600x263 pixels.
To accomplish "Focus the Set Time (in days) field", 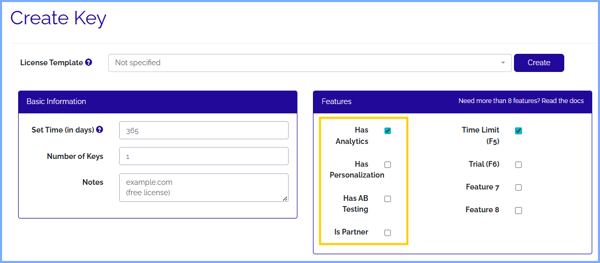I will tap(204, 130).
